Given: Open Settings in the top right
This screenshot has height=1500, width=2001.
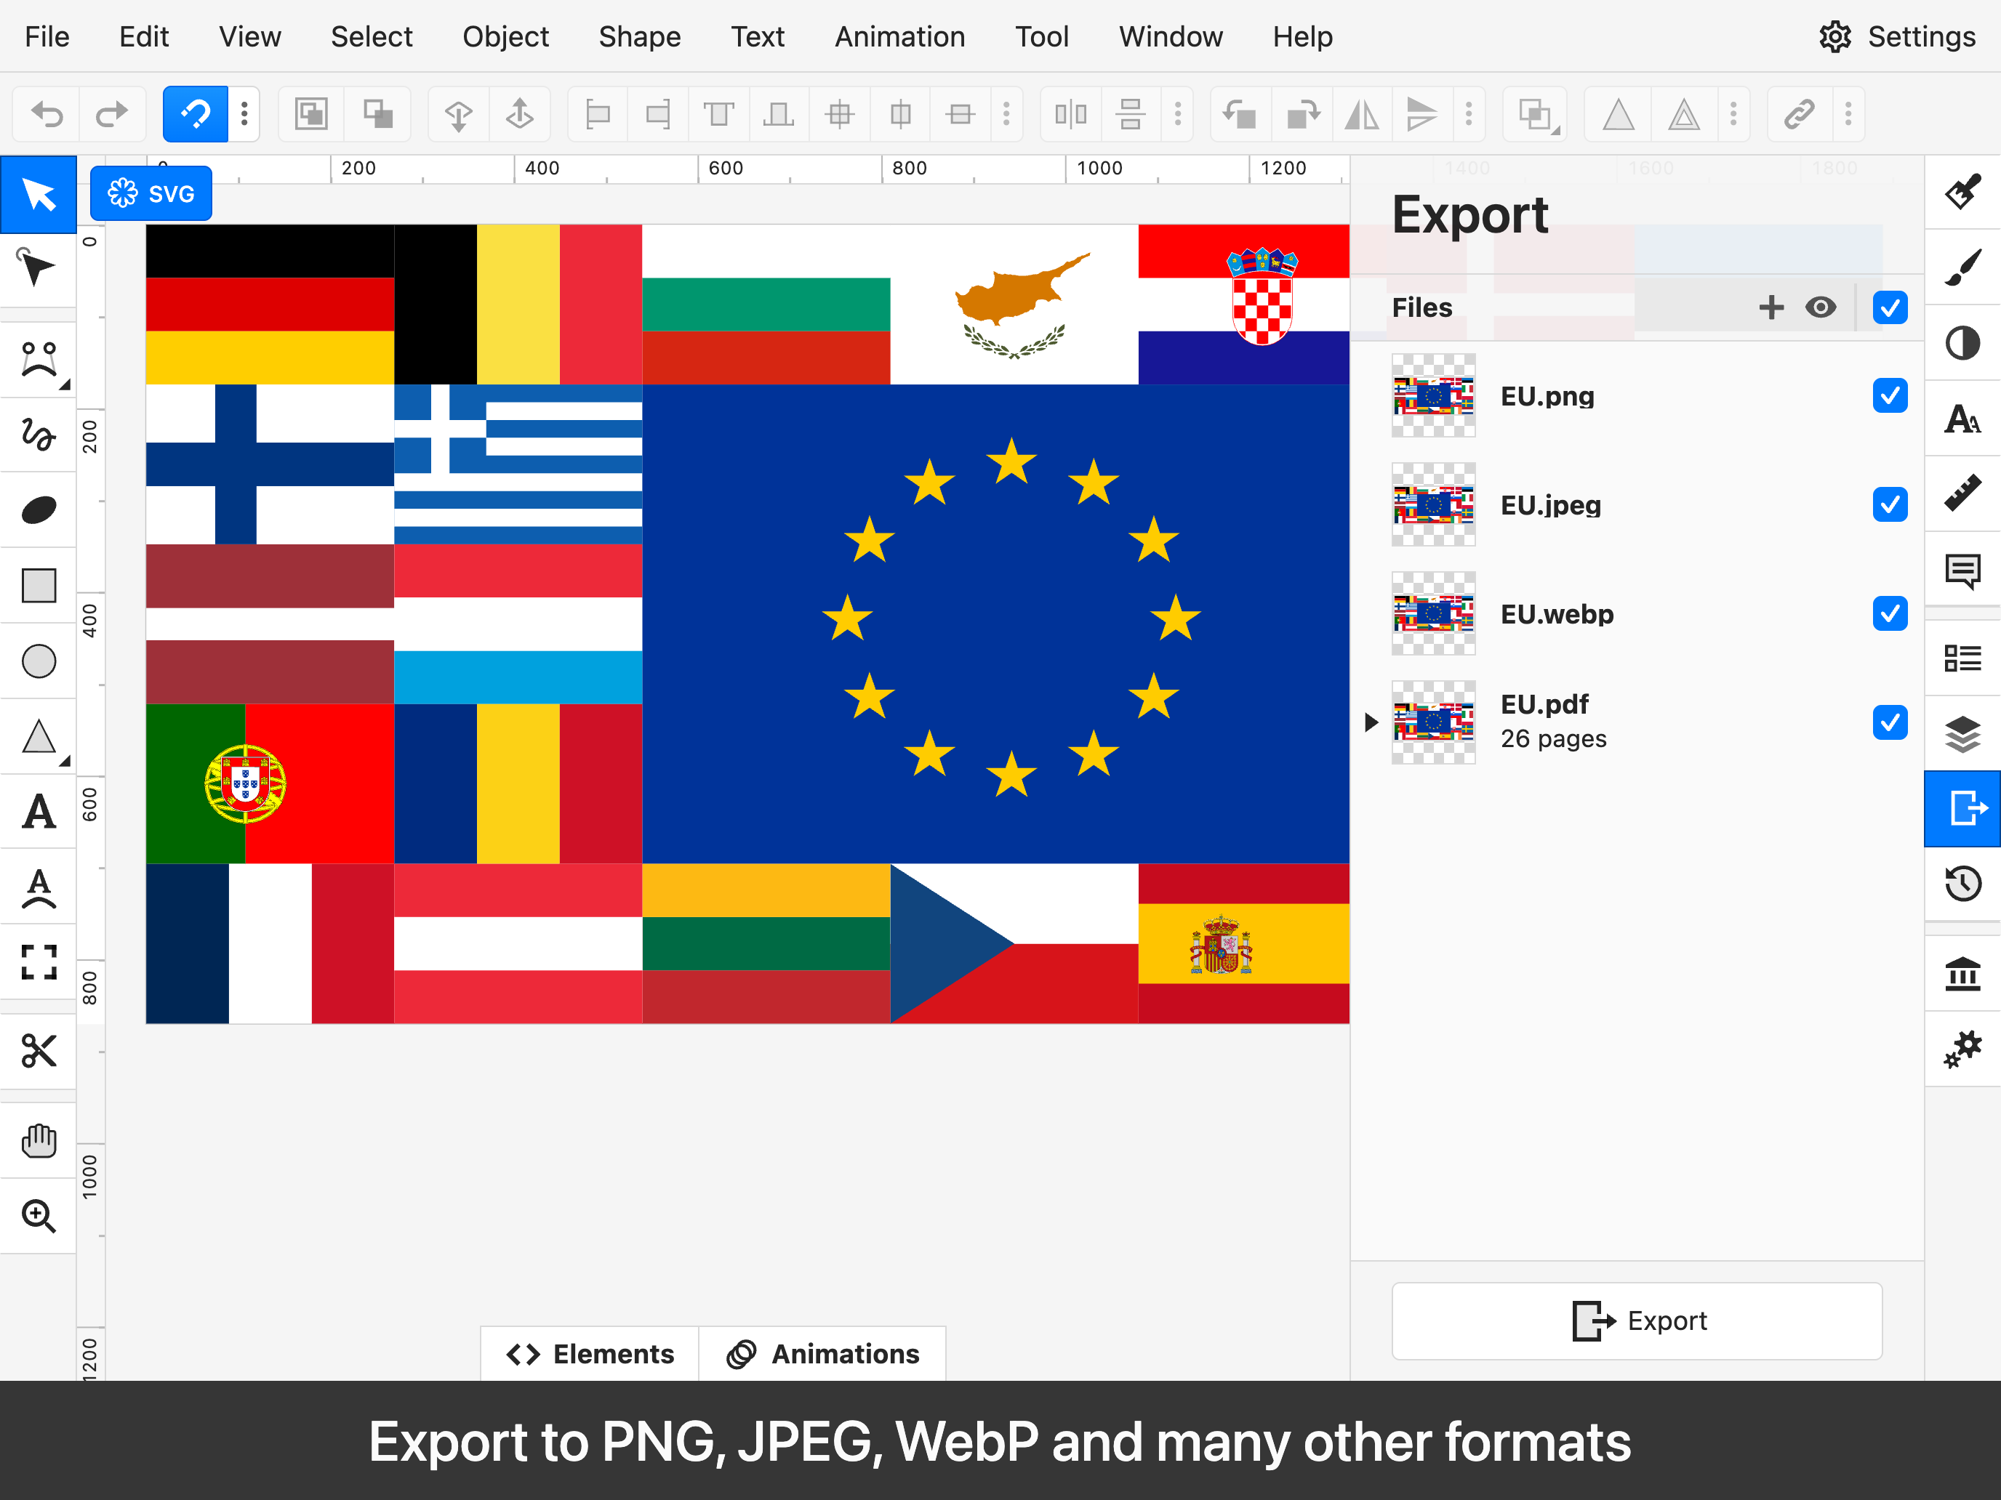Looking at the screenshot, I should click(x=1897, y=37).
